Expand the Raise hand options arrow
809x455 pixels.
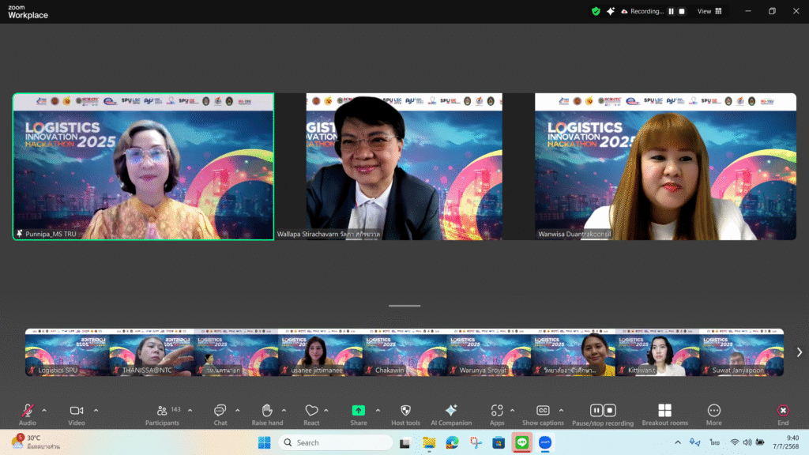[284, 411]
